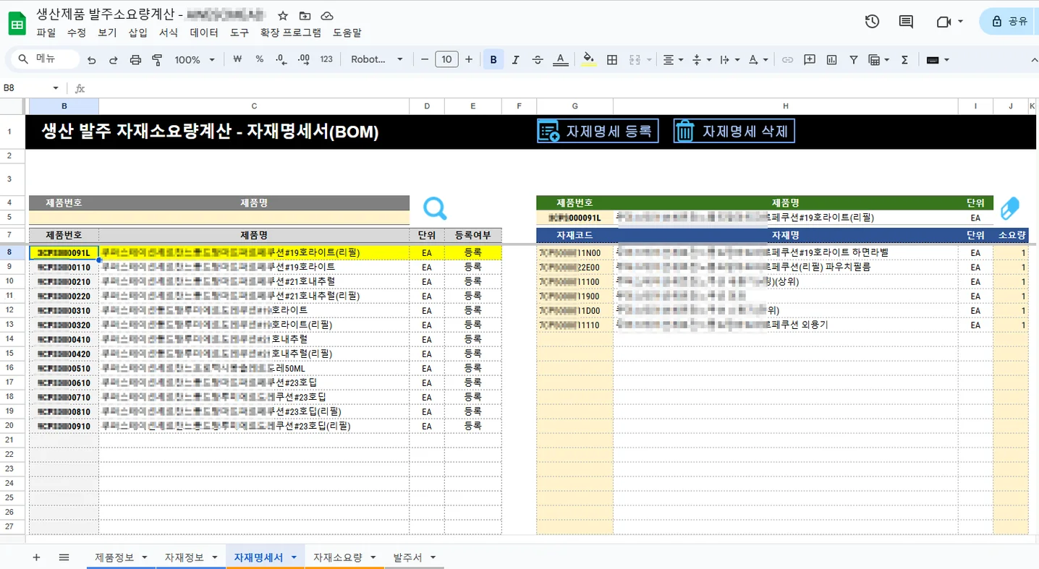Open text color picker

click(560, 60)
